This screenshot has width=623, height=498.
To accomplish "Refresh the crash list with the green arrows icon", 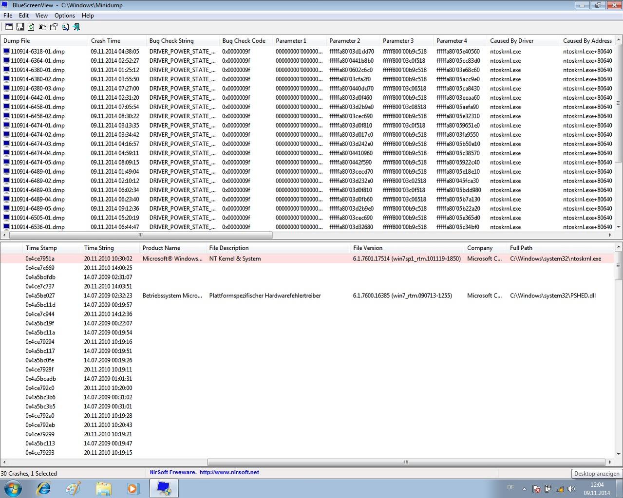I will (x=31, y=27).
